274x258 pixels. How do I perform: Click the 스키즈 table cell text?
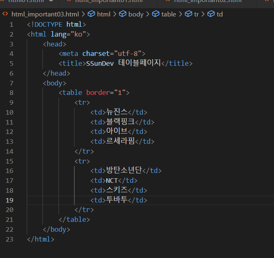[x=117, y=190]
